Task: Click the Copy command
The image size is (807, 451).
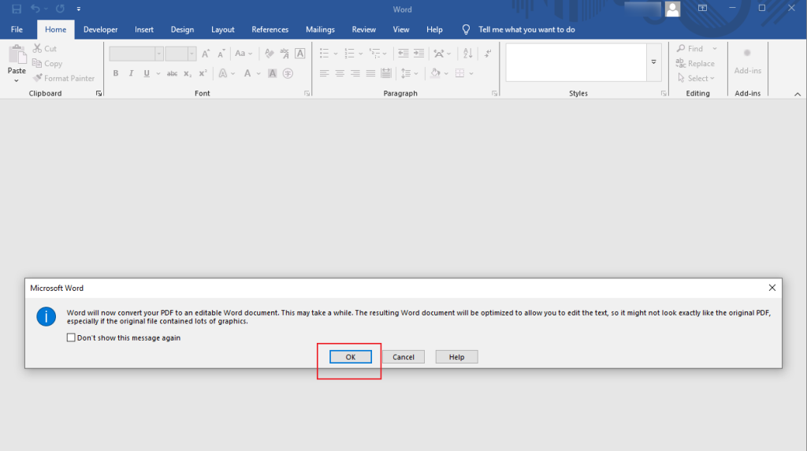Action: click(x=47, y=63)
